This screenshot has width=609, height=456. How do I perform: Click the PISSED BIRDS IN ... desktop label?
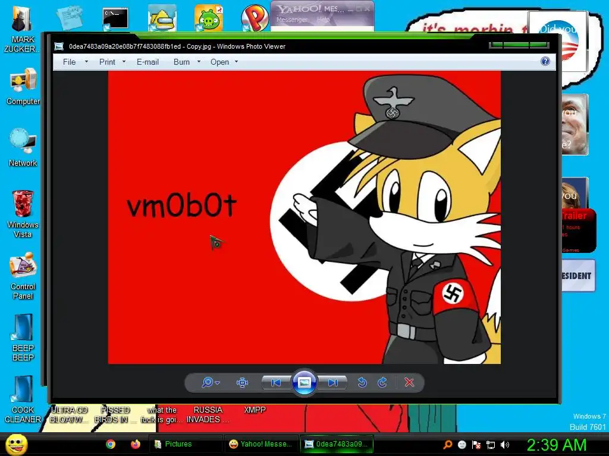(x=115, y=414)
